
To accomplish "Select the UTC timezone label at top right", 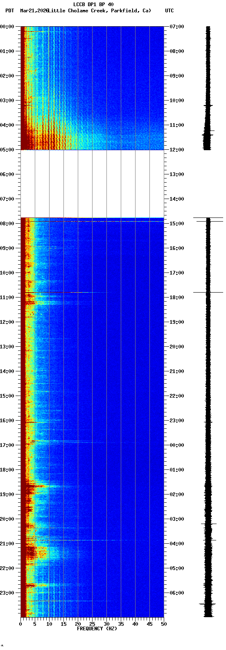I will [x=169, y=11].
